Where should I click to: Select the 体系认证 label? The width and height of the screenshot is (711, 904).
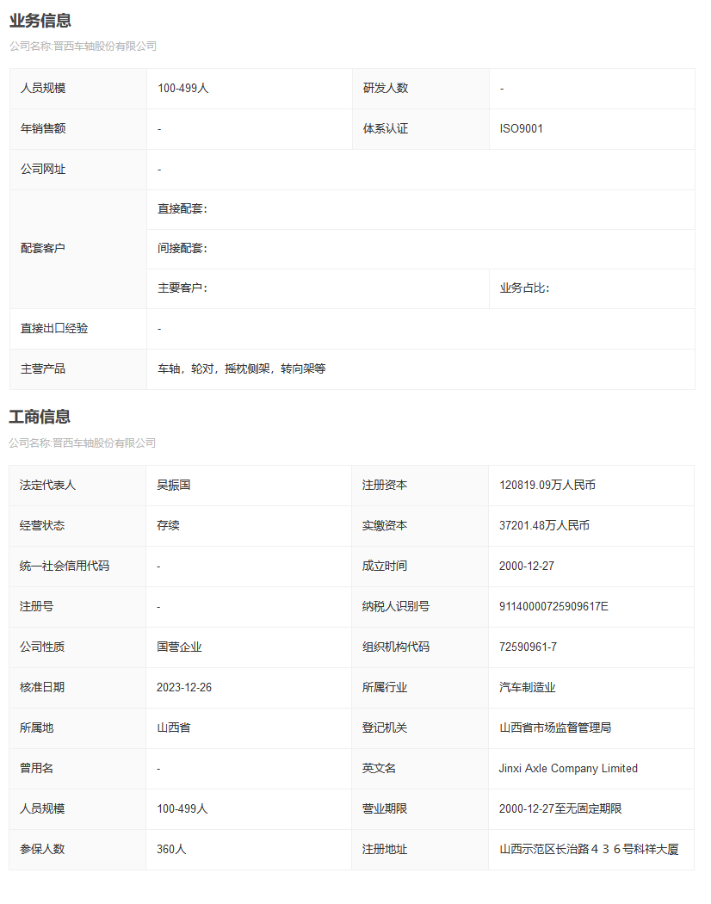386,128
